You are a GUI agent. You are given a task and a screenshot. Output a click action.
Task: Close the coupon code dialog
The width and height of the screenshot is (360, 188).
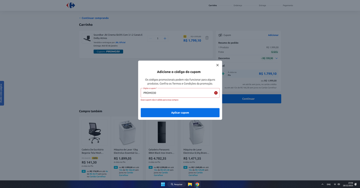[217, 65]
